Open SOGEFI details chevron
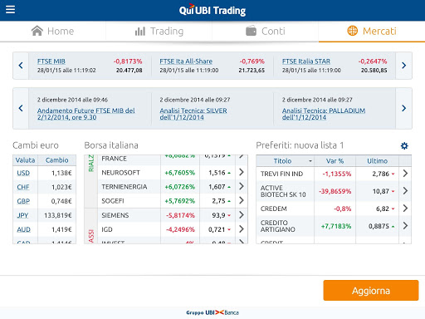 click(x=242, y=200)
